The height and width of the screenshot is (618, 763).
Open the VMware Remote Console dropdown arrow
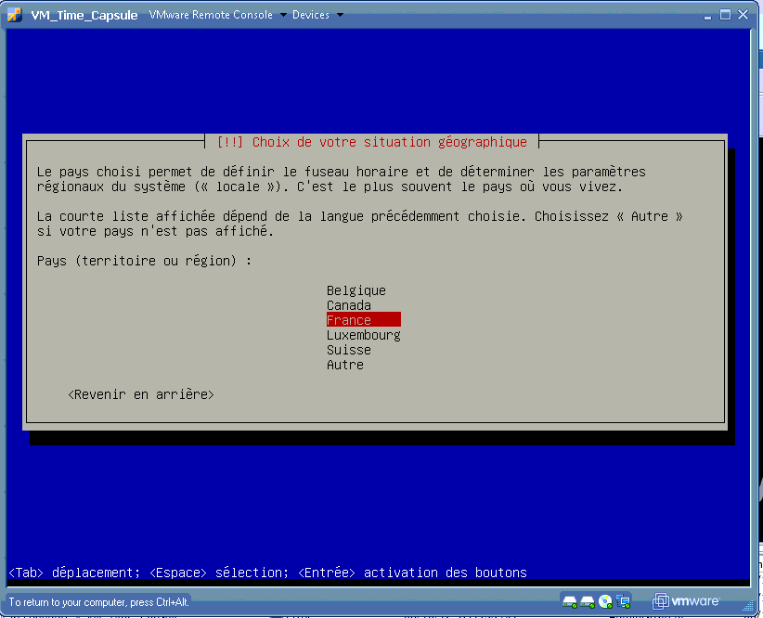[x=283, y=15]
